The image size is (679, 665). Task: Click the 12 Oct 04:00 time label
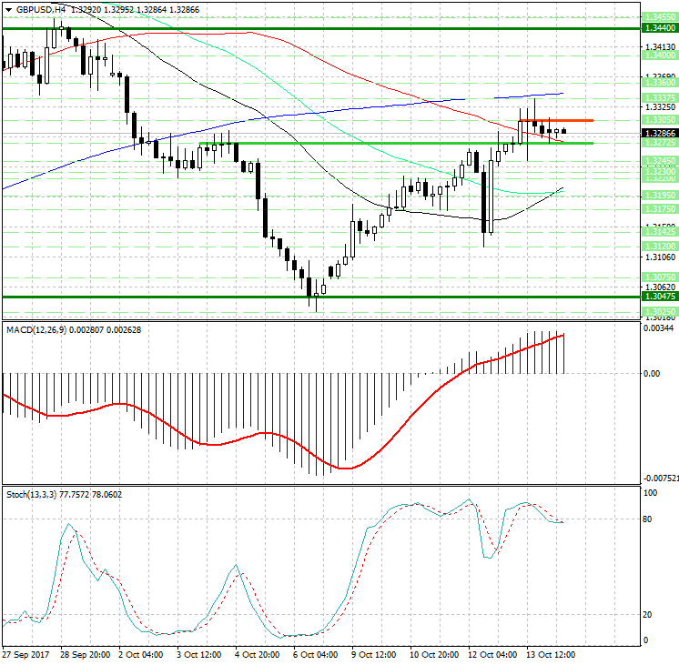pyautogui.click(x=492, y=655)
